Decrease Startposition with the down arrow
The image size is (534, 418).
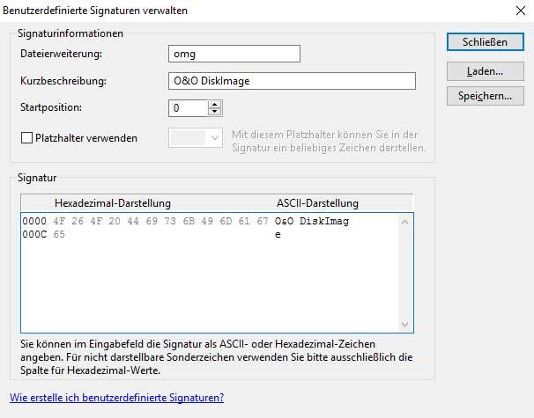(x=214, y=112)
